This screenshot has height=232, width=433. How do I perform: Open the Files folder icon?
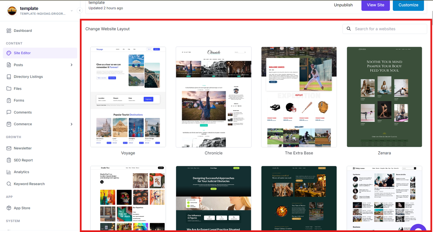[9, 88]
